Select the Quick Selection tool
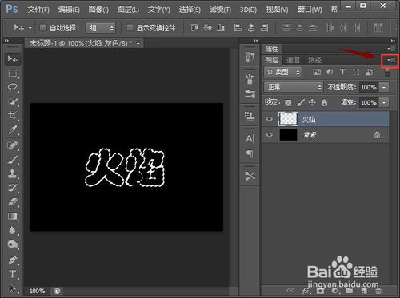 [12, 101]
